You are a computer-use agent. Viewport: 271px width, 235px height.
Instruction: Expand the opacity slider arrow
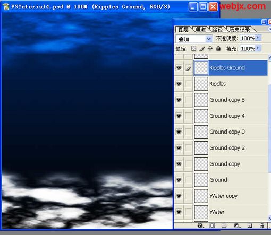258,38
